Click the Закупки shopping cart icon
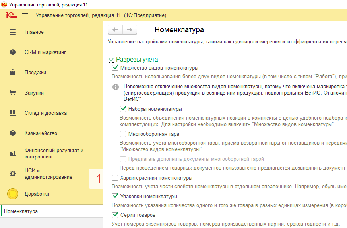 [13, 93]
